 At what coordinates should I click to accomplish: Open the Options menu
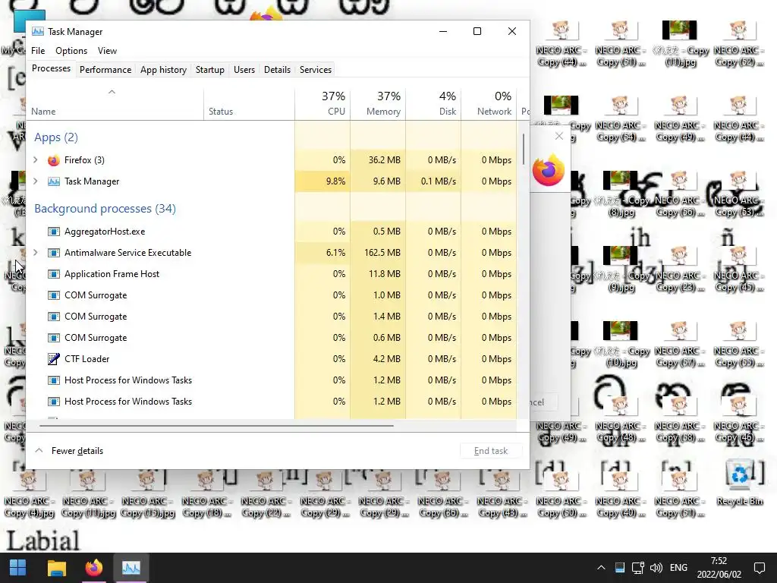point(71,51)
